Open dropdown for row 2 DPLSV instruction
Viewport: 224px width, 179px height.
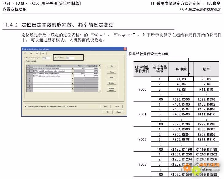click(x=73, y=71)
